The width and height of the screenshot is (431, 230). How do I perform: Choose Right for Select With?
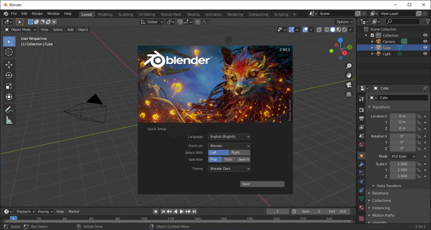click(239, 152)
